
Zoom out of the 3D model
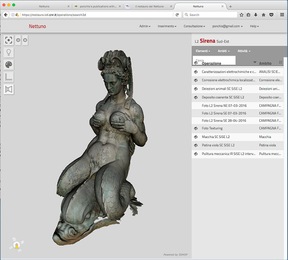tap(25, 40)
